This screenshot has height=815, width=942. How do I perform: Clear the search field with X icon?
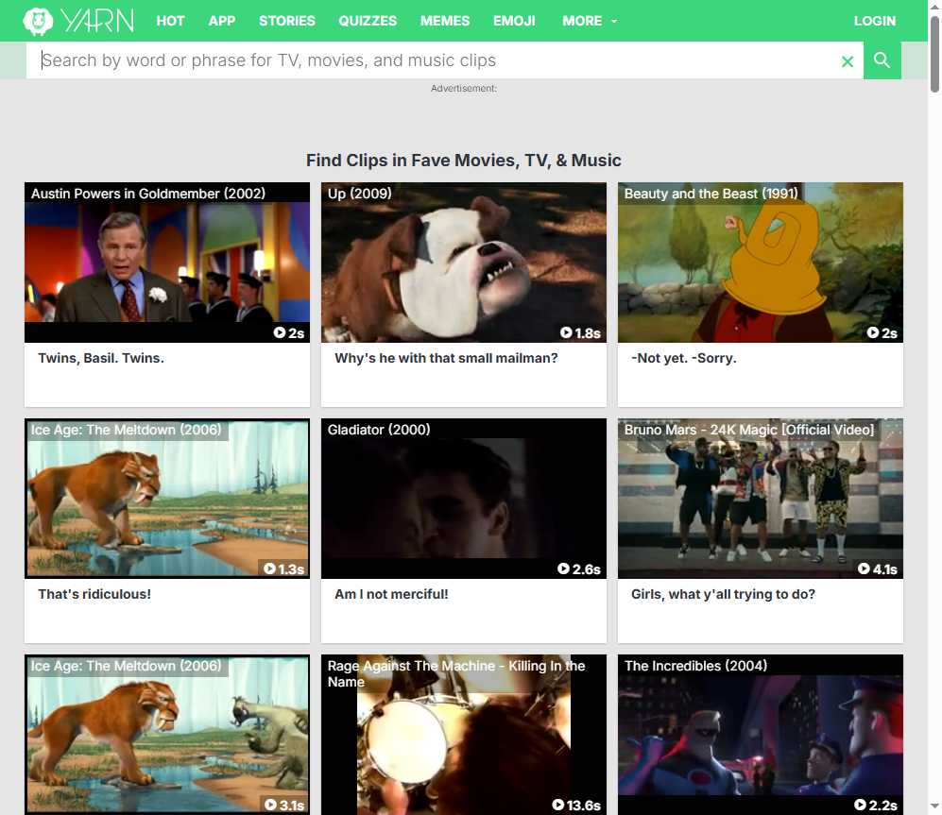[848, 61]
